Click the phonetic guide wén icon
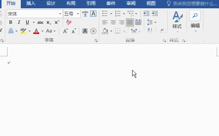The width and height of the screenshot is (219, 136). pos(85,14)
